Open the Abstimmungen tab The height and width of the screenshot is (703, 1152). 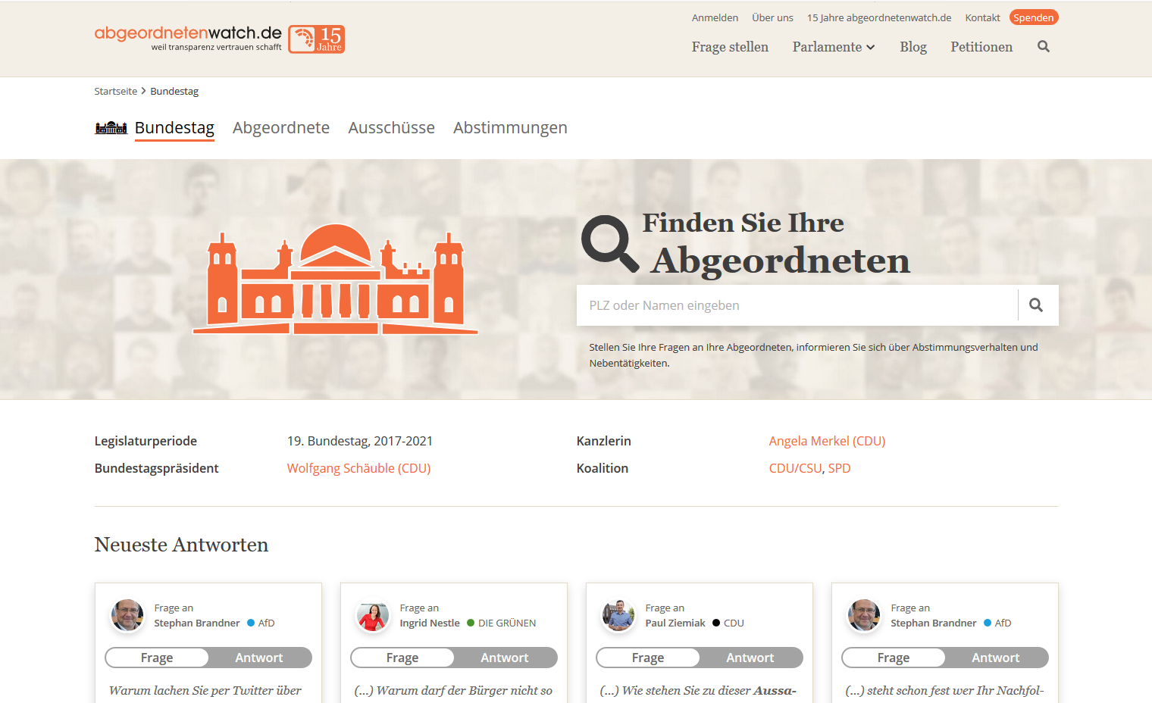point(510,127)
